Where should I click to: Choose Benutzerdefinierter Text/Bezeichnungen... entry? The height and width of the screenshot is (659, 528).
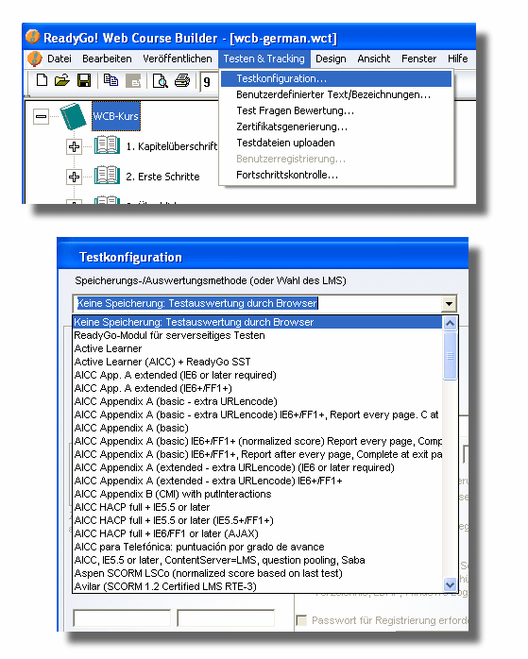336,94
